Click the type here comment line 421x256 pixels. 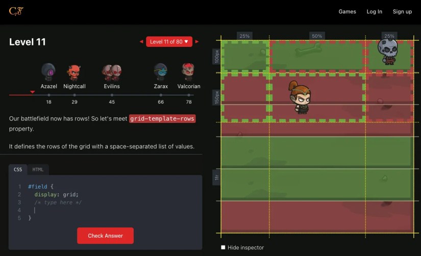pos(58,202)
